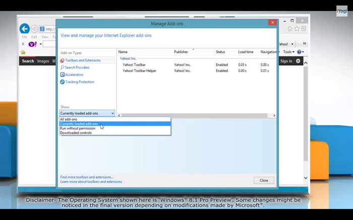The image size is (353, 220).
Task: Select Toolbars and Extensions add-on type
Action: 83,60
